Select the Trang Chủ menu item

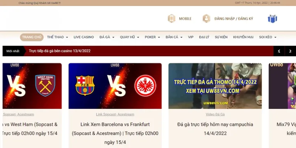(32, 37)
